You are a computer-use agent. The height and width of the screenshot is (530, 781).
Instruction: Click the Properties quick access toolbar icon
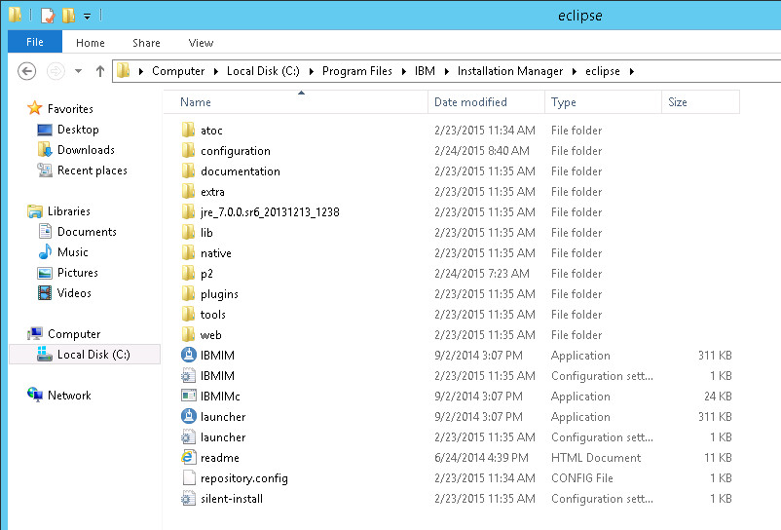coord(48,16)
